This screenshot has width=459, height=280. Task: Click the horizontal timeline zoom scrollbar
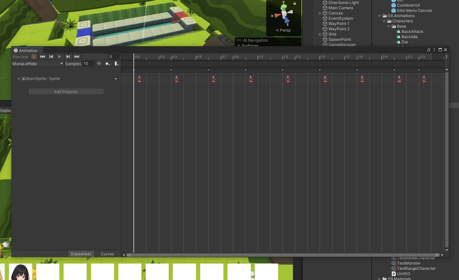click(283, 255)
